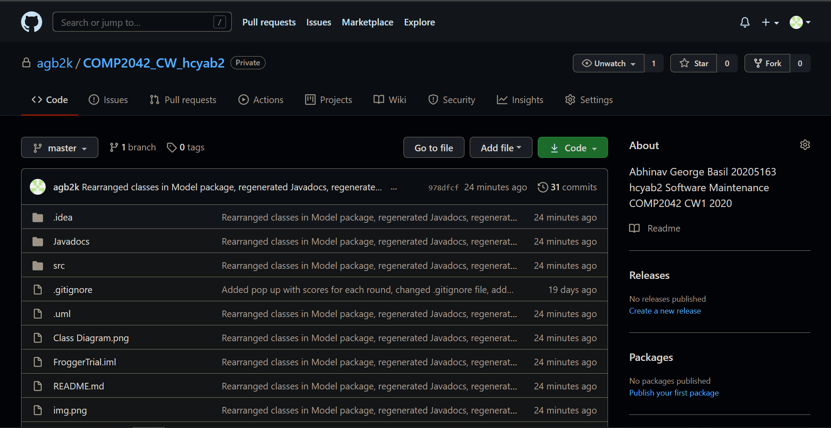Open the Releases heading link
The width and height of the screenshot is (831, 428).
(649, 275)
